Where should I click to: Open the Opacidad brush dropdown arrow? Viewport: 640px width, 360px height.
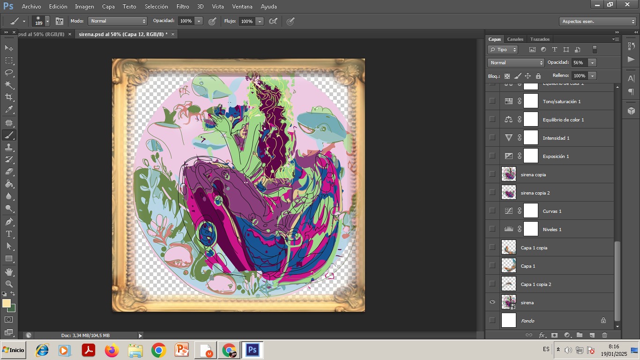coord(199,21)
